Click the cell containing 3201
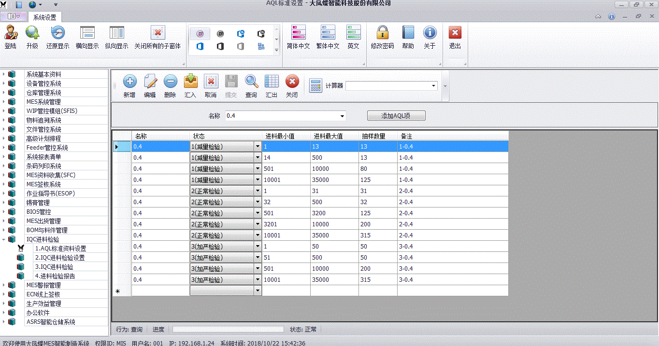The image size is (659, 346). 286,224
